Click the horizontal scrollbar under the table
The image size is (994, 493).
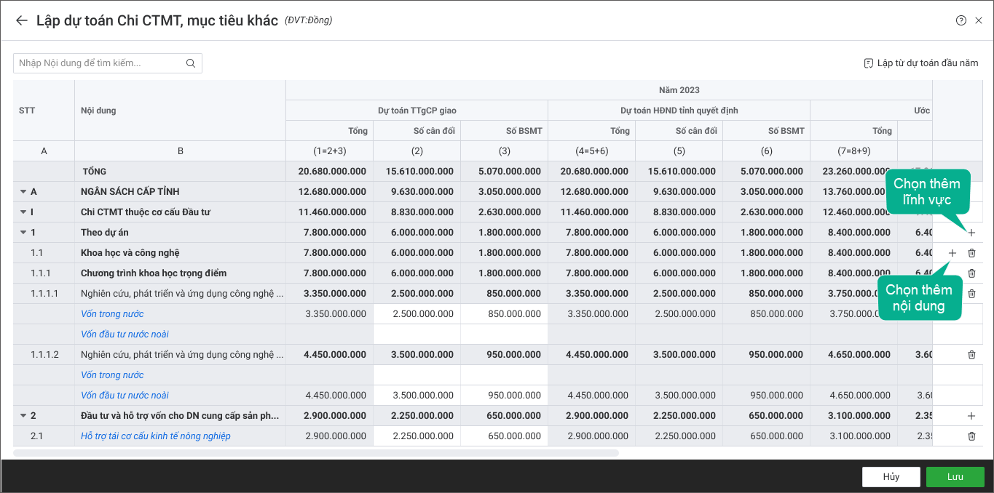[315, 453]
